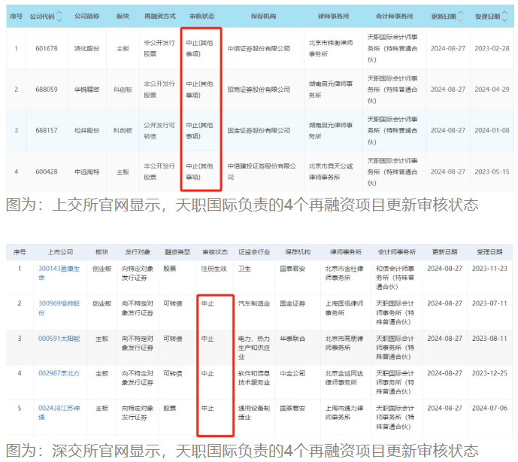The width and height of the screenshot is (518, 462).
Task: Click company name 中远海特
Action: (x=86, y=172)
